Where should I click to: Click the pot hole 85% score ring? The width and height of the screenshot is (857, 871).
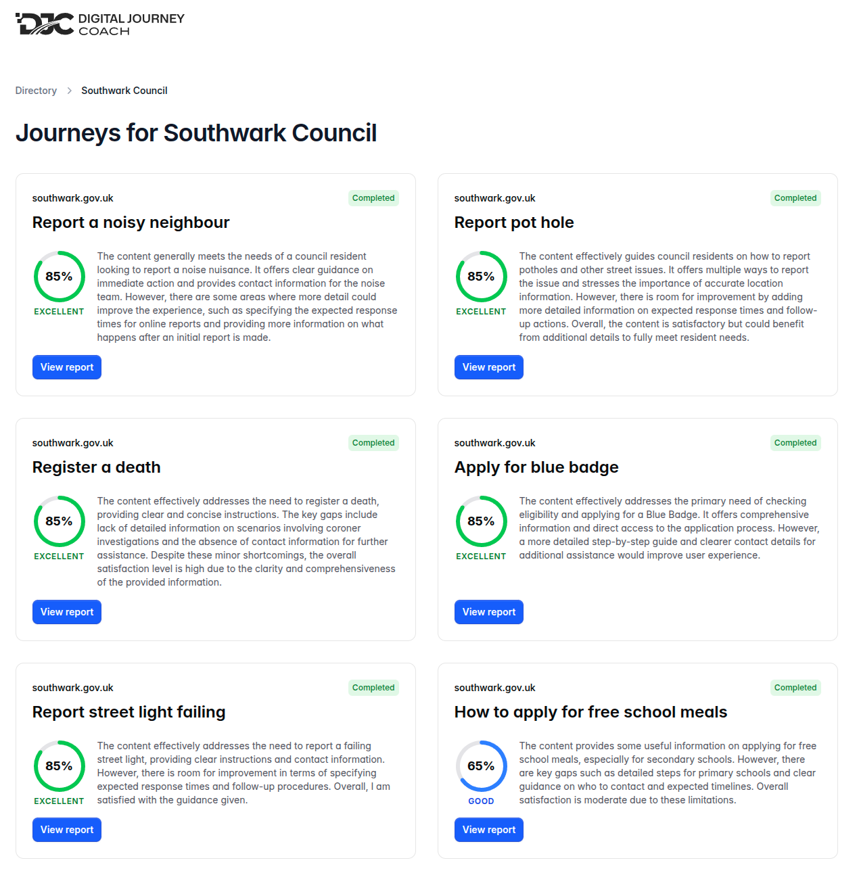pos(482,277)
